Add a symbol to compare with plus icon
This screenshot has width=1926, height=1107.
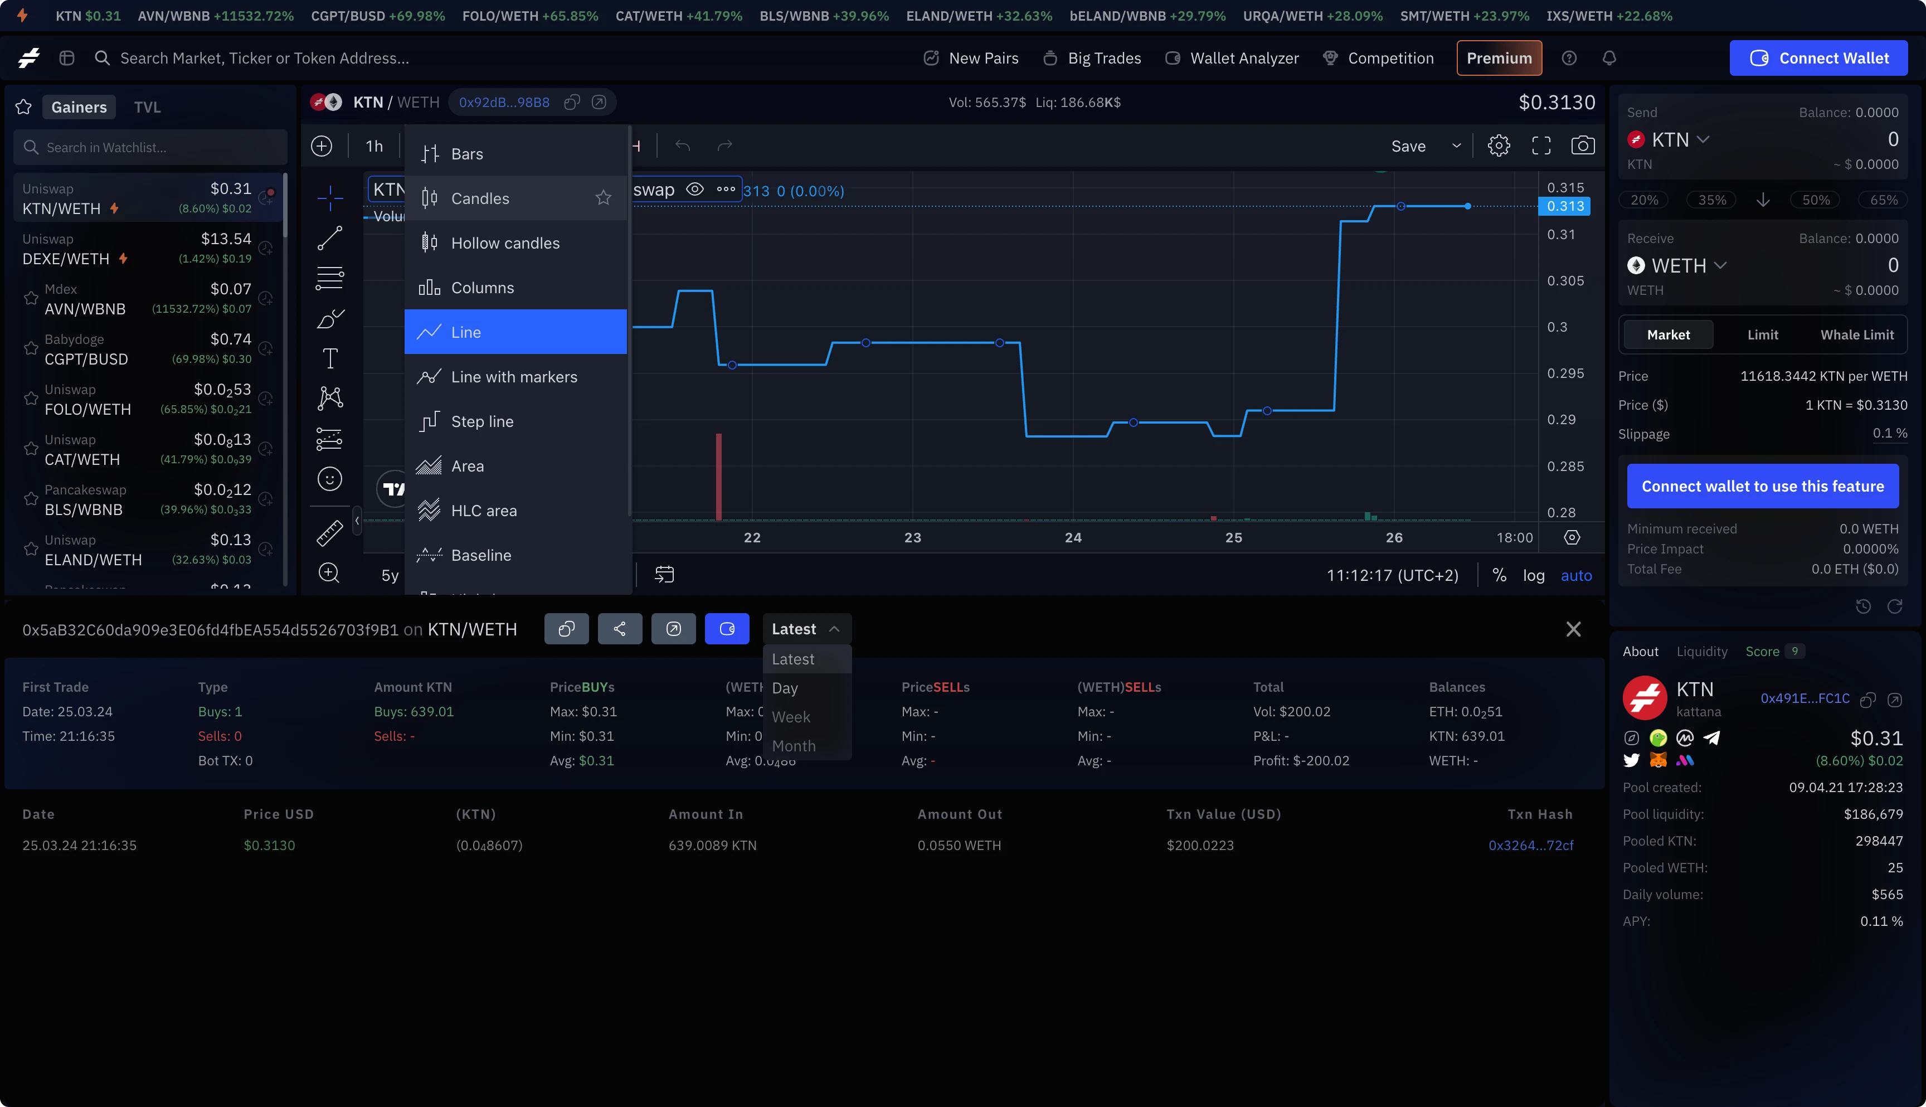pyautogui.click(x=322, y=146)
